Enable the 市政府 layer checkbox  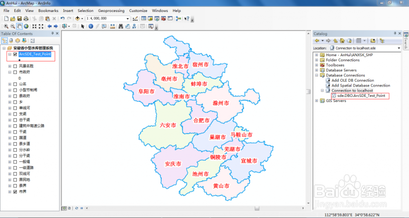[x=15, y=72]
